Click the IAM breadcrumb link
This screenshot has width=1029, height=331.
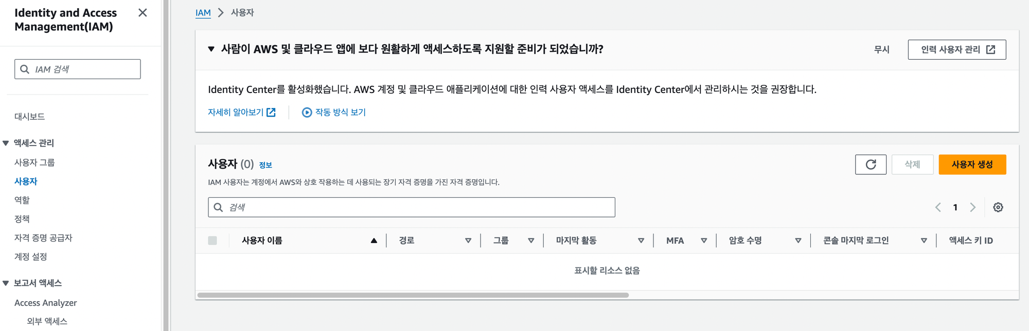coord(203,12)
